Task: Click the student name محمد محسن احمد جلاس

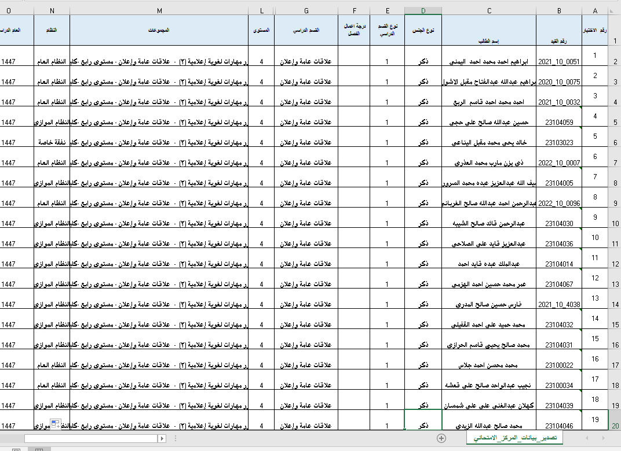Action: [490, 365]
